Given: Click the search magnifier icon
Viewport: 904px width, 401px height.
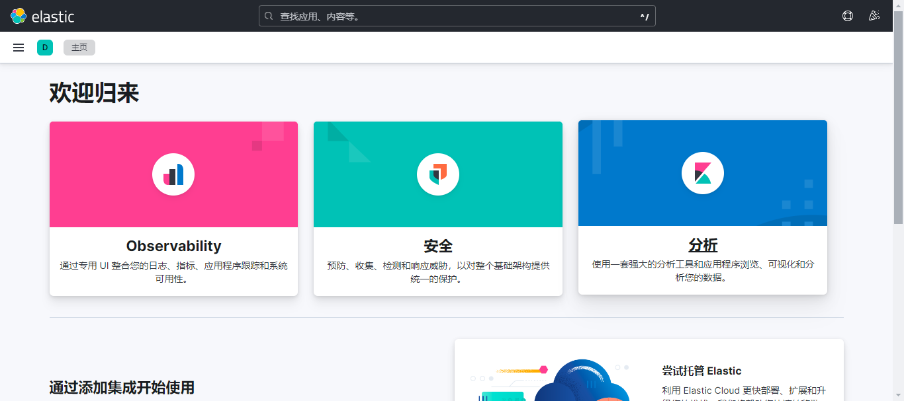Looking at the screenshot, I should [269, 16].
